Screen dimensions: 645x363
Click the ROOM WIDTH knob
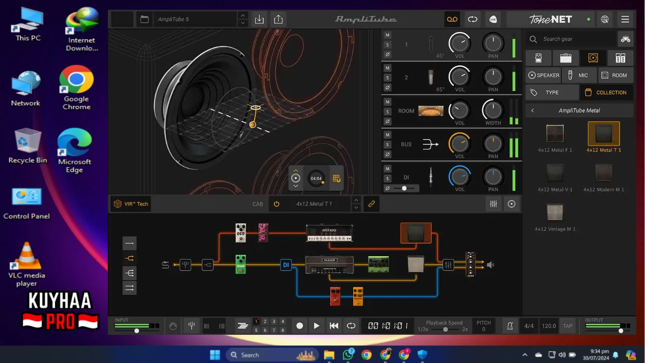point(493,110)
